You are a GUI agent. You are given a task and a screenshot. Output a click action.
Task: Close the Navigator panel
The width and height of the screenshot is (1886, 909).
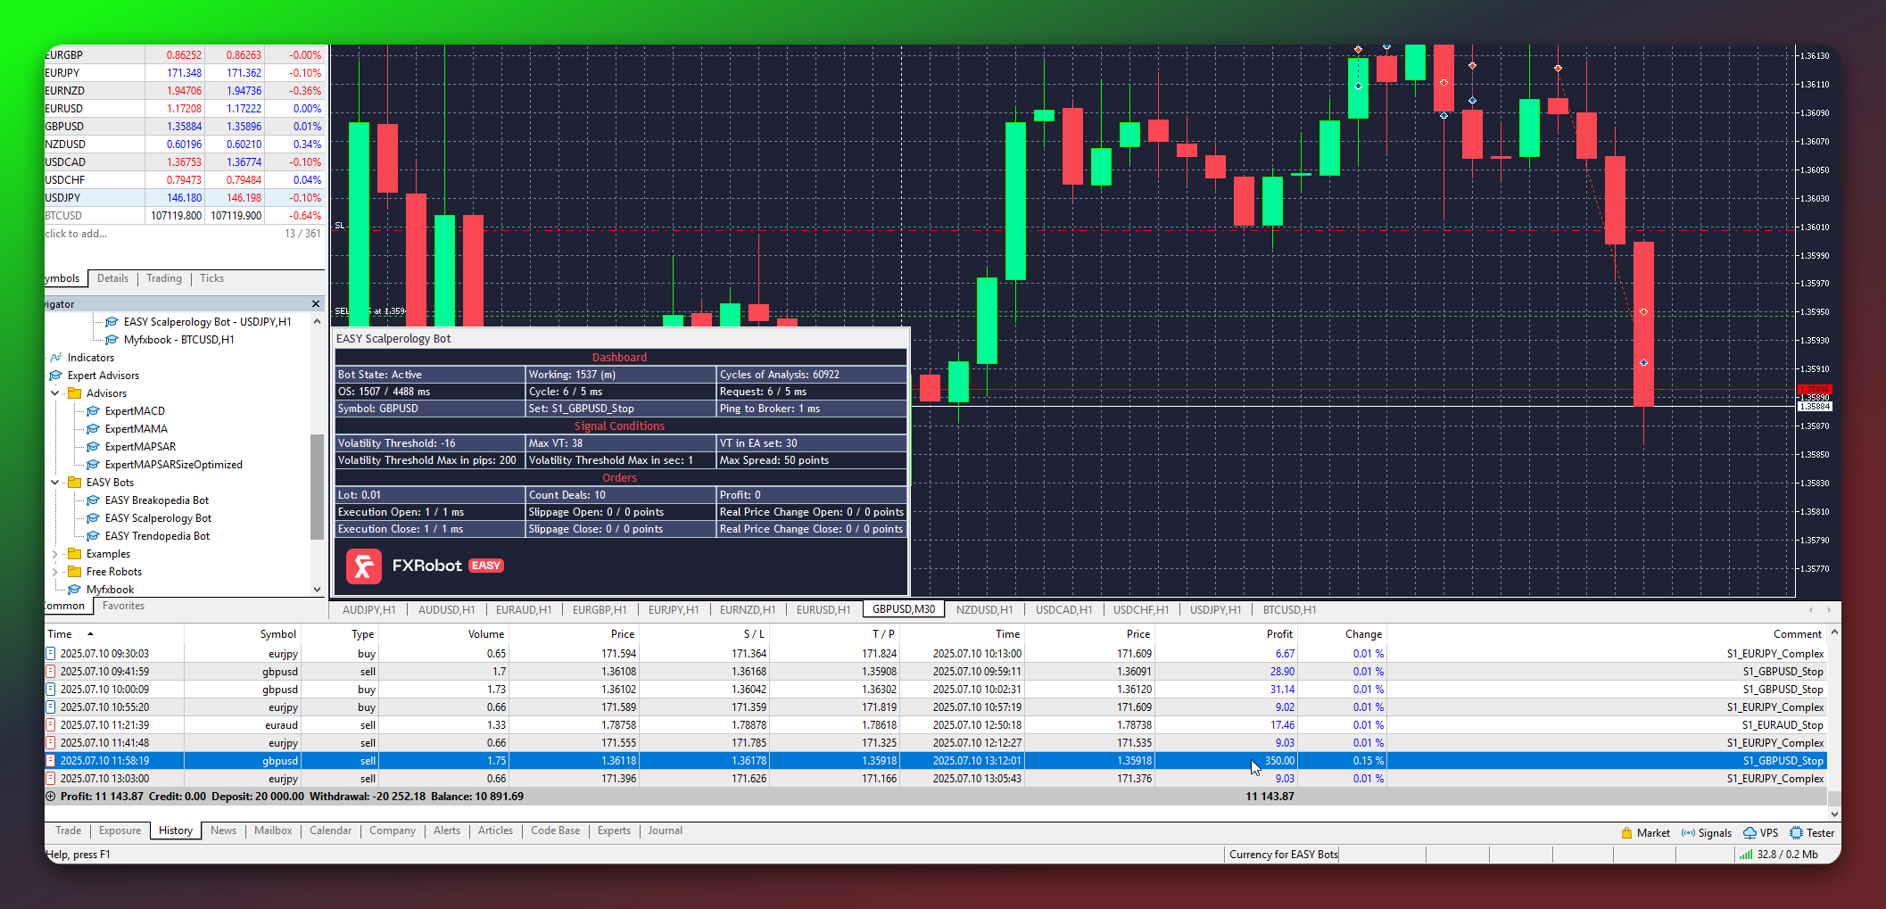pyautogui.click(x=316, y=304)
